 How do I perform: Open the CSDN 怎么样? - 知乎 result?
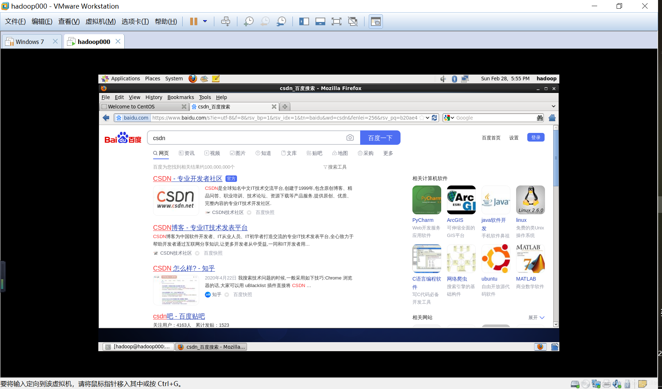184,268
